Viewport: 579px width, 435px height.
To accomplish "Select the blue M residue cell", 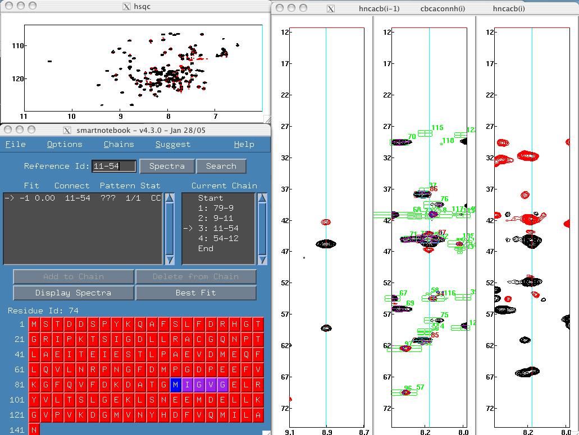I will pyautogui.click(x=176, y=385).
